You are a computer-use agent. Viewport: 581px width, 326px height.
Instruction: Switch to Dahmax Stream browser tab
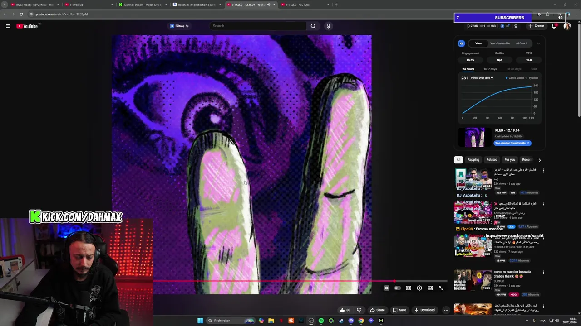tap(143, 5)
